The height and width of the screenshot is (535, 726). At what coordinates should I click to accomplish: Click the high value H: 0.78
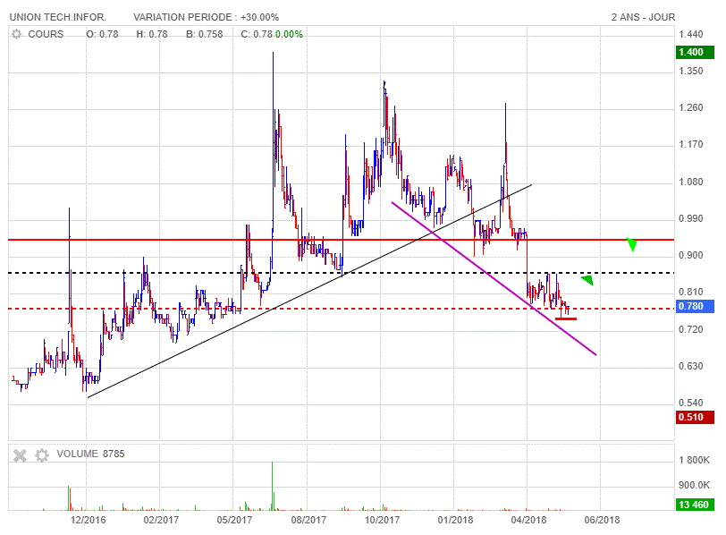click(x=152, y=34)
